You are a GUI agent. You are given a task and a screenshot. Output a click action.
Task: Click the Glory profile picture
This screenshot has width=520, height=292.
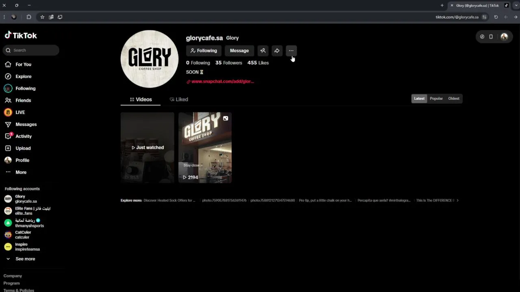pos(149,59)
